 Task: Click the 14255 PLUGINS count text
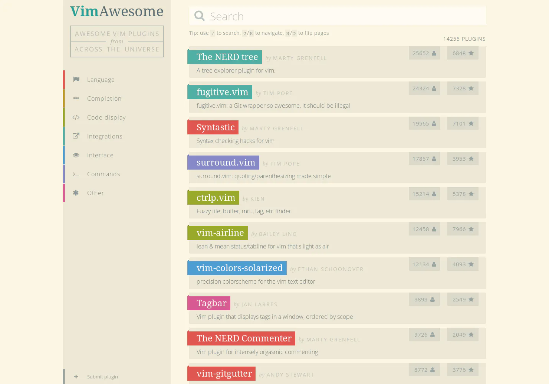(x=464, y=39)
